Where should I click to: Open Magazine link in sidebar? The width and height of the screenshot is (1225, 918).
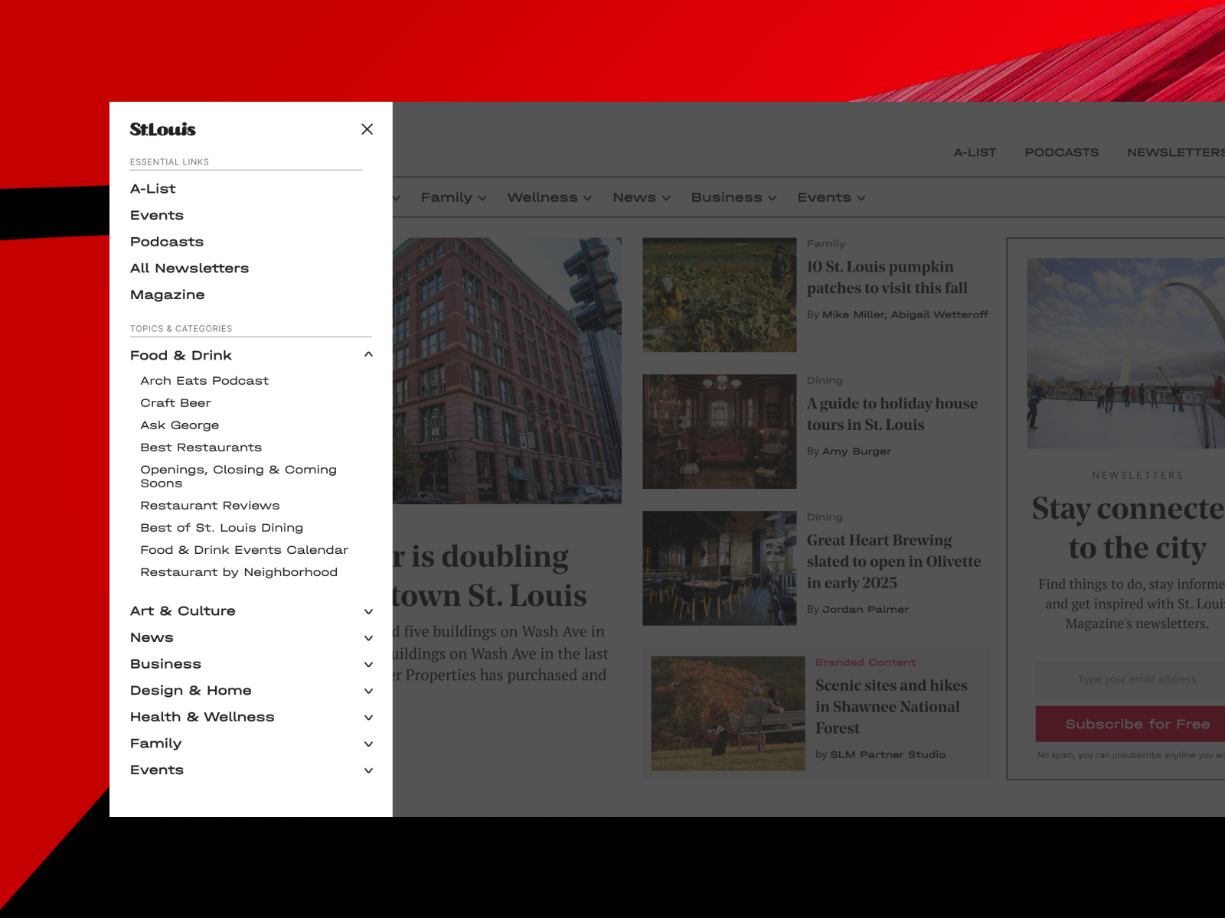click(x=167, y=295)
